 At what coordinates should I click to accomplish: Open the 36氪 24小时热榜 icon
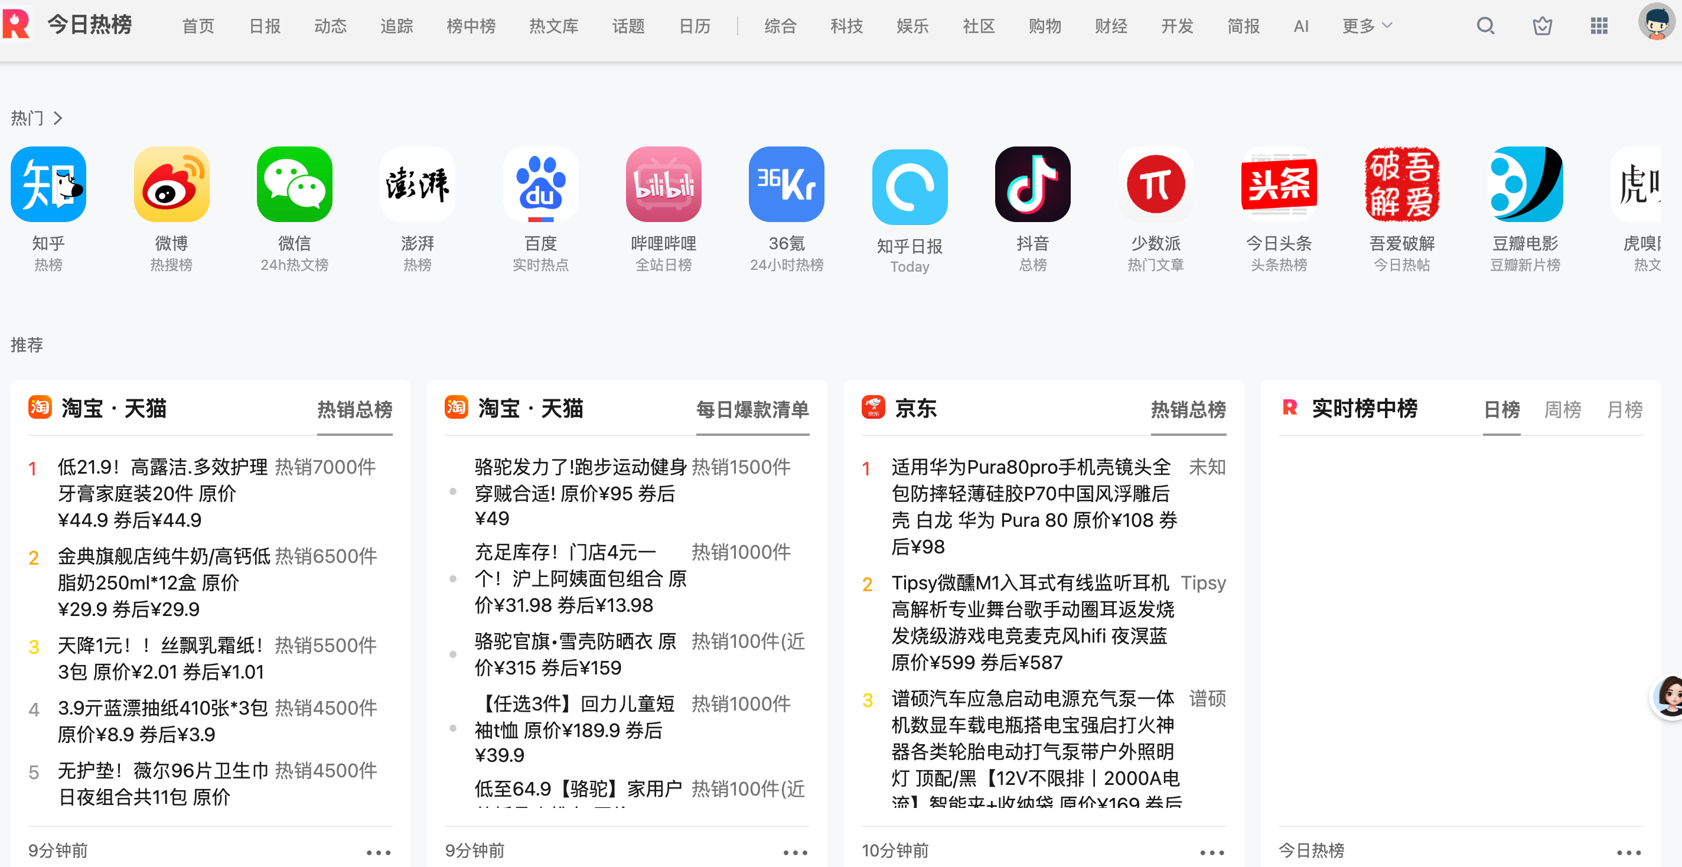[x=787, y=184]
